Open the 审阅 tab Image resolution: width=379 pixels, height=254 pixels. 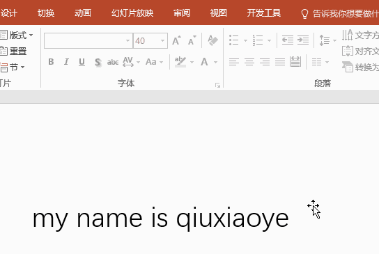click(x=182, y=13)
